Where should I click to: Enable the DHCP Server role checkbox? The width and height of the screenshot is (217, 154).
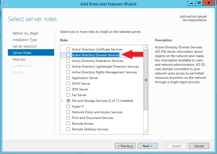point(68,84)
